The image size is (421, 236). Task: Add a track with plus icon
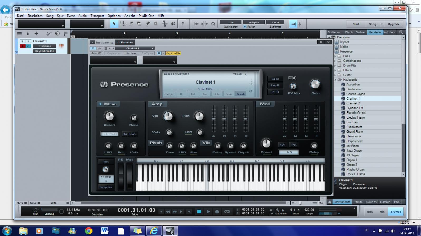coord(36,33)
